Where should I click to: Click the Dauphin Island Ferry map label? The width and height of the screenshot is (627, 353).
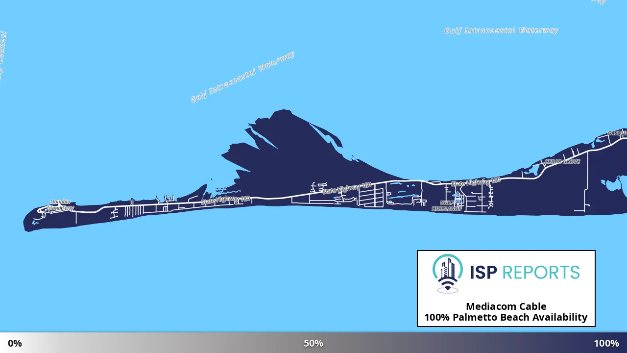(x=61, y=205)
